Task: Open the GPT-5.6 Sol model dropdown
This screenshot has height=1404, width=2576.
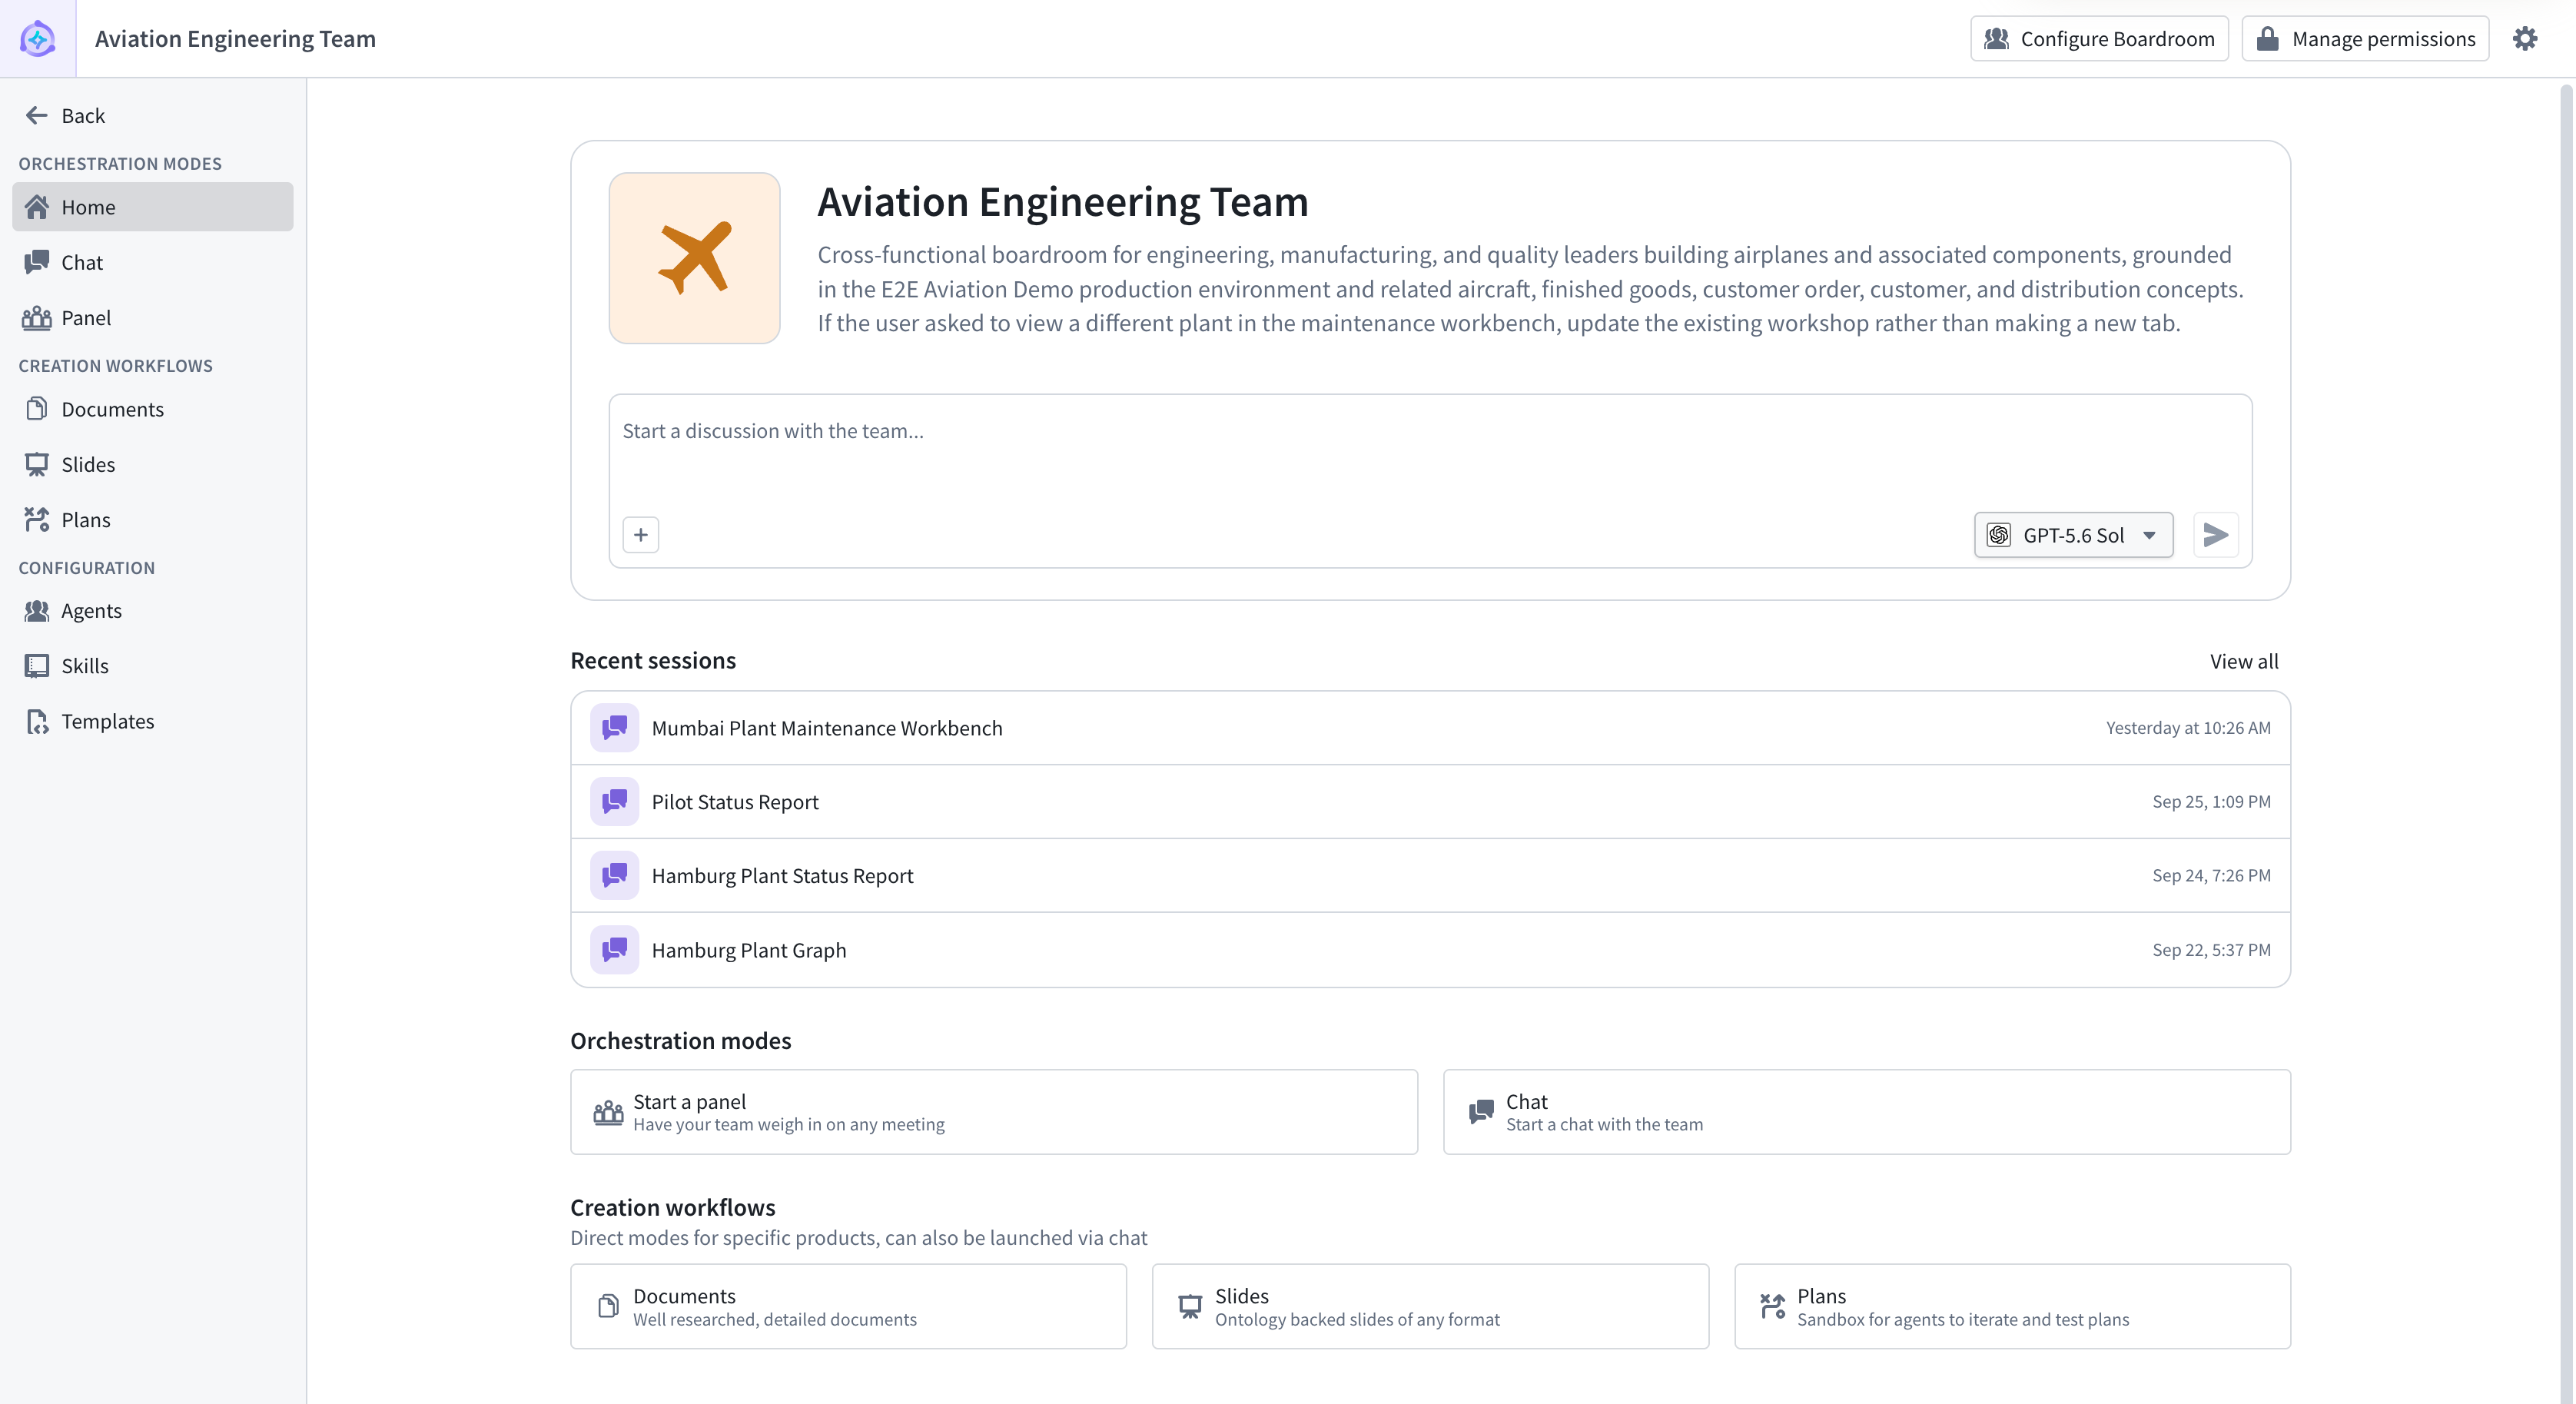Action: [x=2073, y=535]
